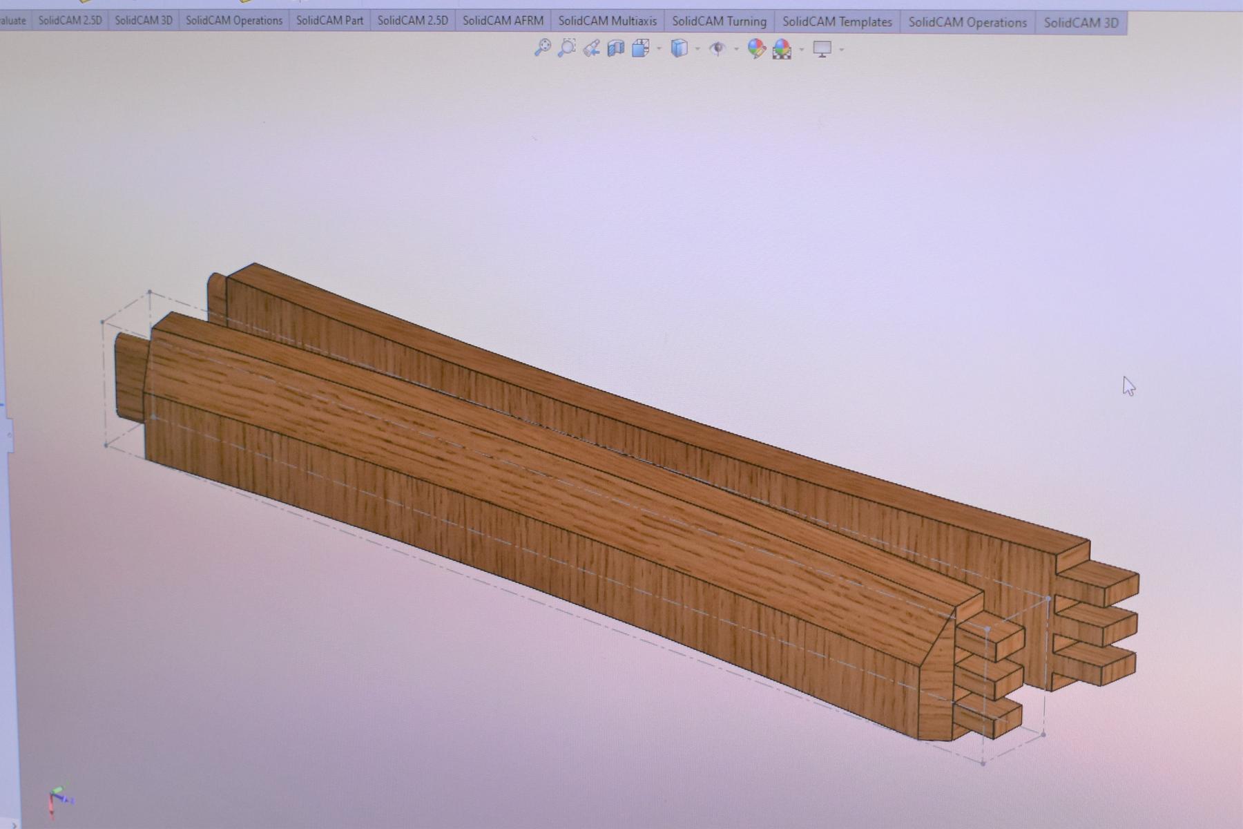Click the Hide/Show Items eye icon

(x=718, y=48)
